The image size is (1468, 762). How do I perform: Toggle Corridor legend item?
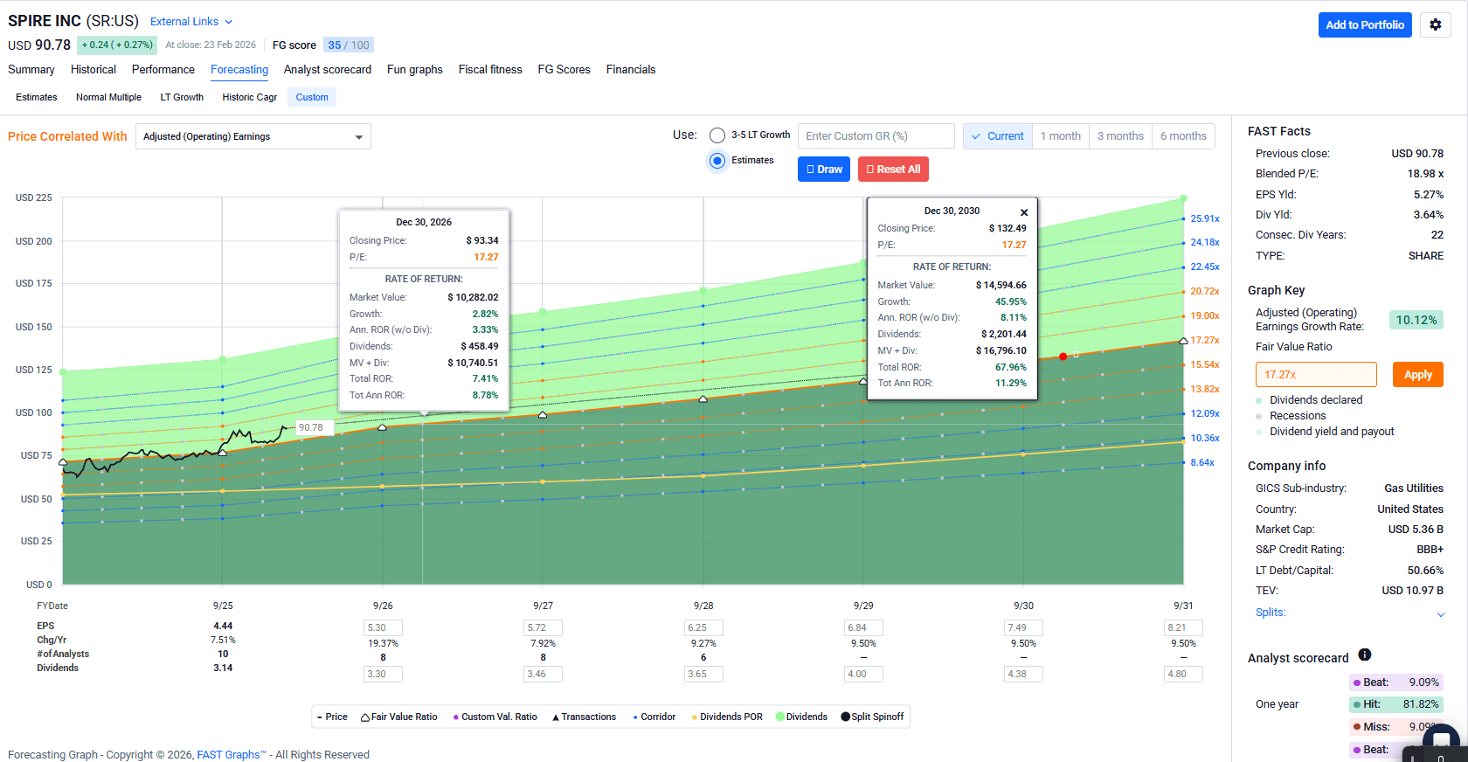point(654,717)
